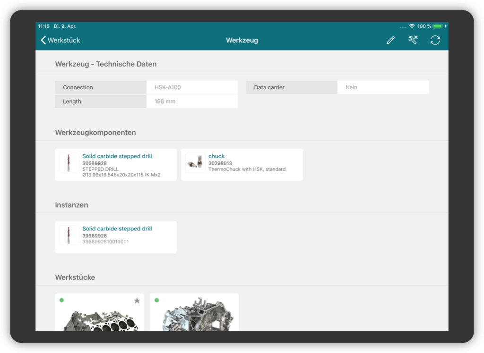Select the Length 158 mm field
This screenshot has width=484, height=353.
tap(192, 101)
